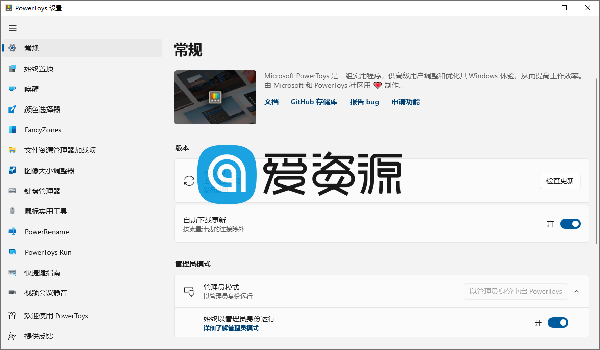
Task: Switch to 常规 settings page
Action: click(32, 48)
